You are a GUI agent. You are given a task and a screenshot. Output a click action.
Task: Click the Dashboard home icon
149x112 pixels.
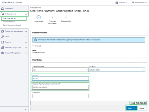[2, 8]
